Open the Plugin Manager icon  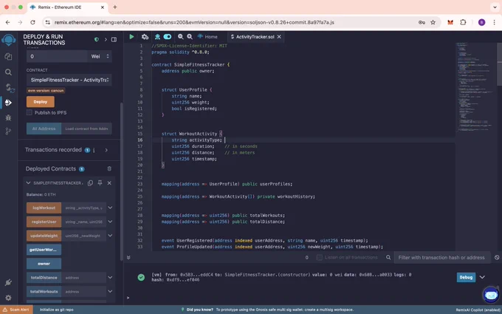[8, 282]
